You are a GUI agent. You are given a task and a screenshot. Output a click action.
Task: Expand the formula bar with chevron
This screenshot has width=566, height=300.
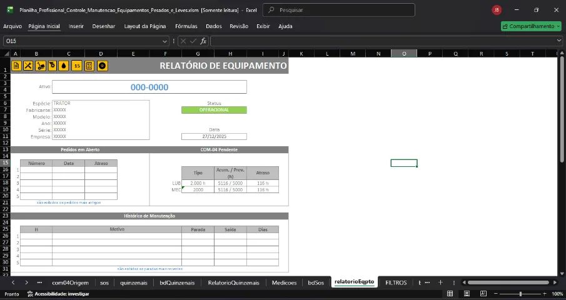click(x=559, y=41)
